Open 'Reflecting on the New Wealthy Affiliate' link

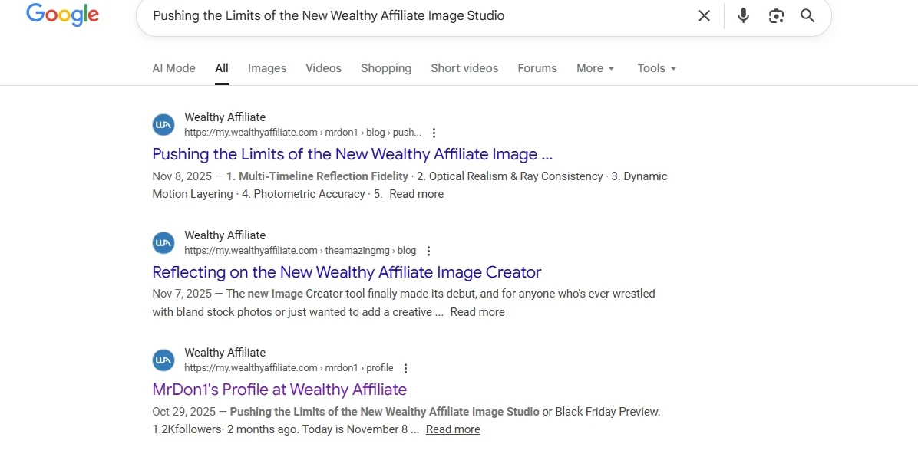tap(347, 272)
